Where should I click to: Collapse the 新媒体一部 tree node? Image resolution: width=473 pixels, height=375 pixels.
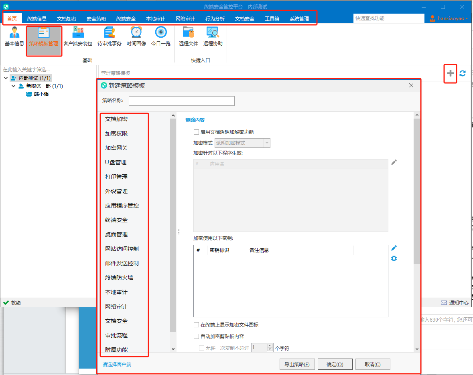click(x=13, y=86)
